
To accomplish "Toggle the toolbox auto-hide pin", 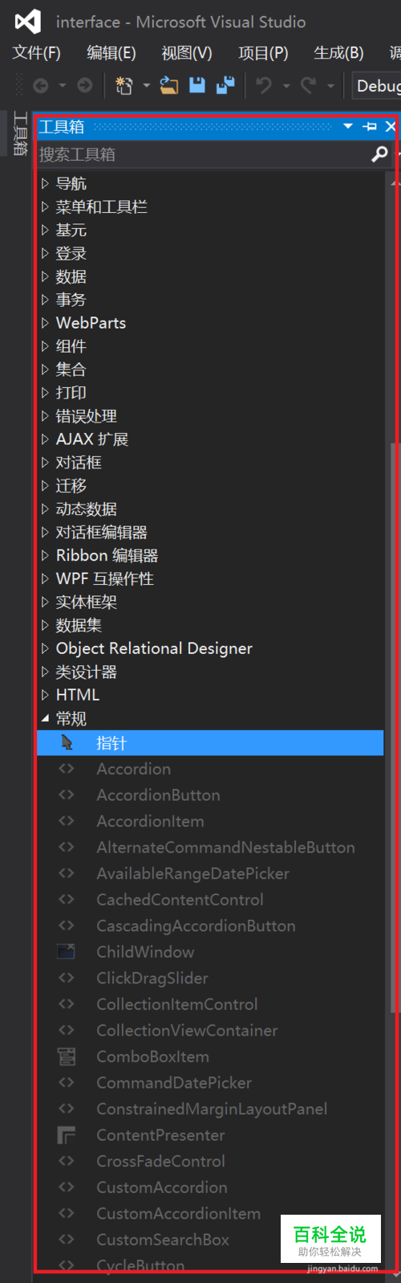I will pos(370,127).
